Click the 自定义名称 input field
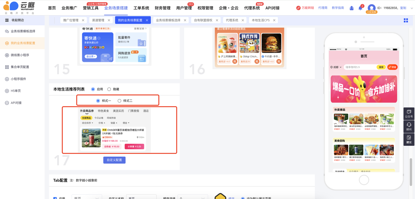The image size is (415, 199). click(x=141, y=197)
